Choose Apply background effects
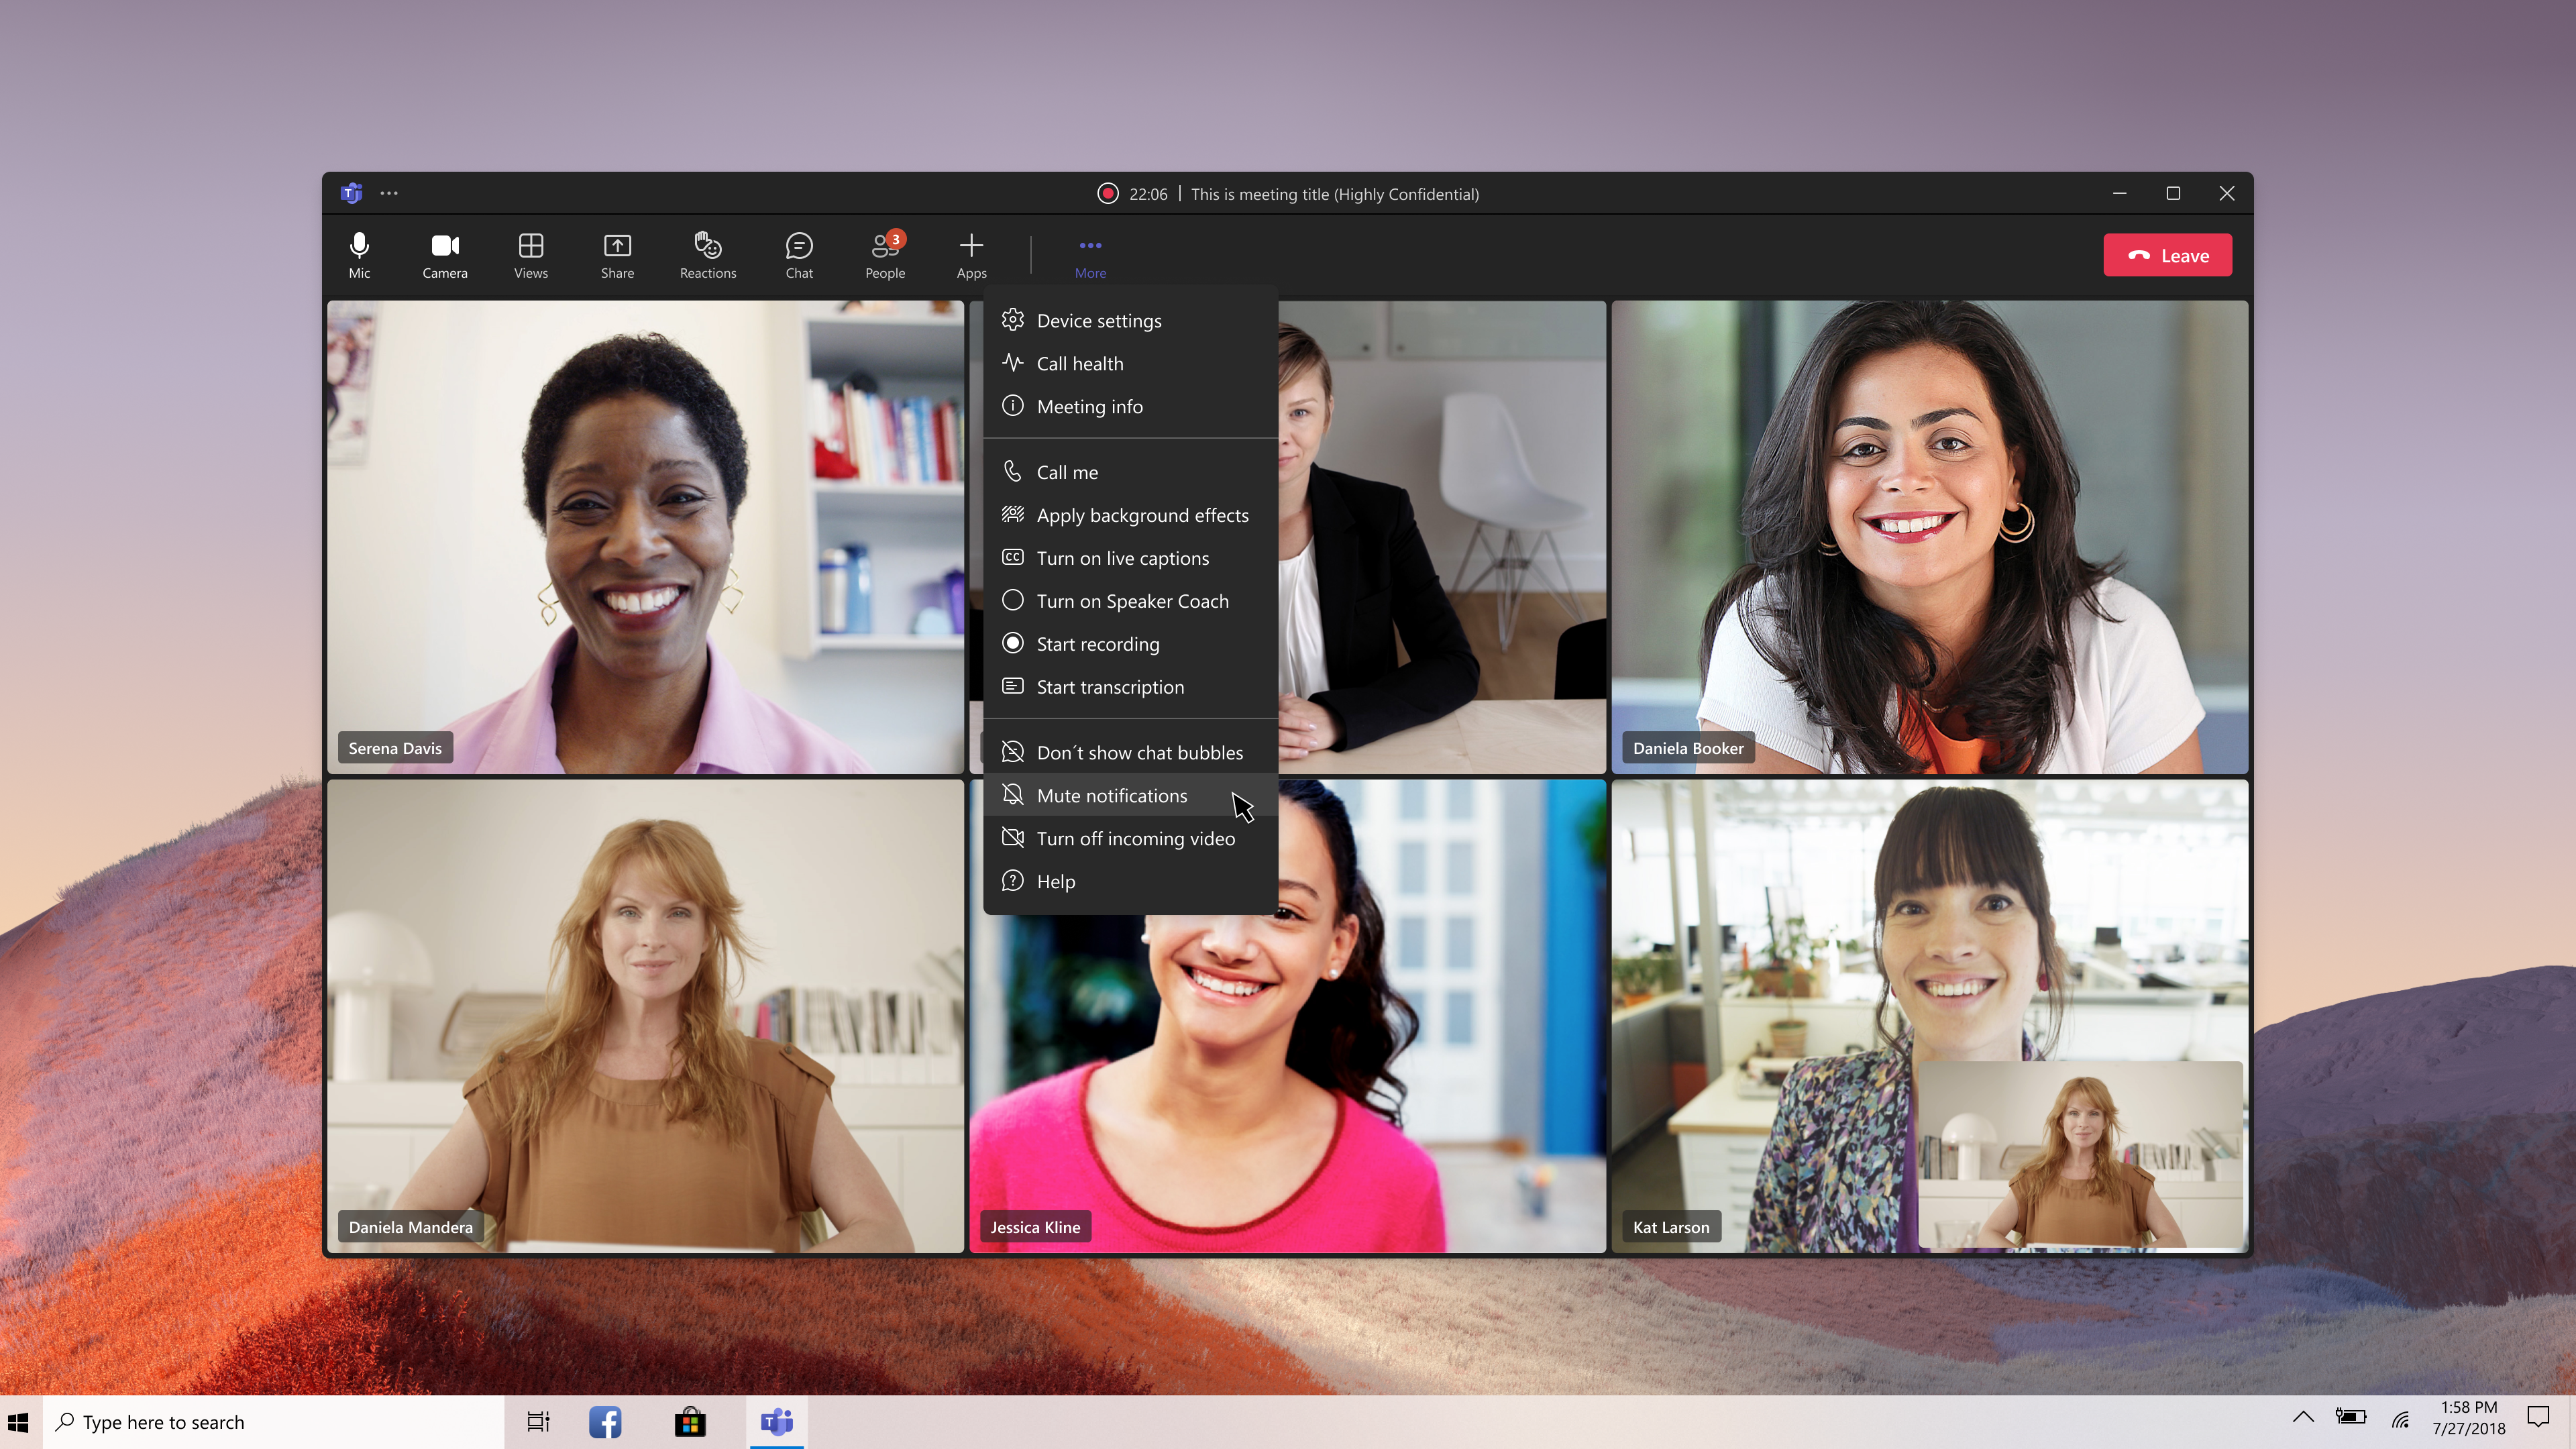2576x1449 pixels. (x=1142, y=515)
